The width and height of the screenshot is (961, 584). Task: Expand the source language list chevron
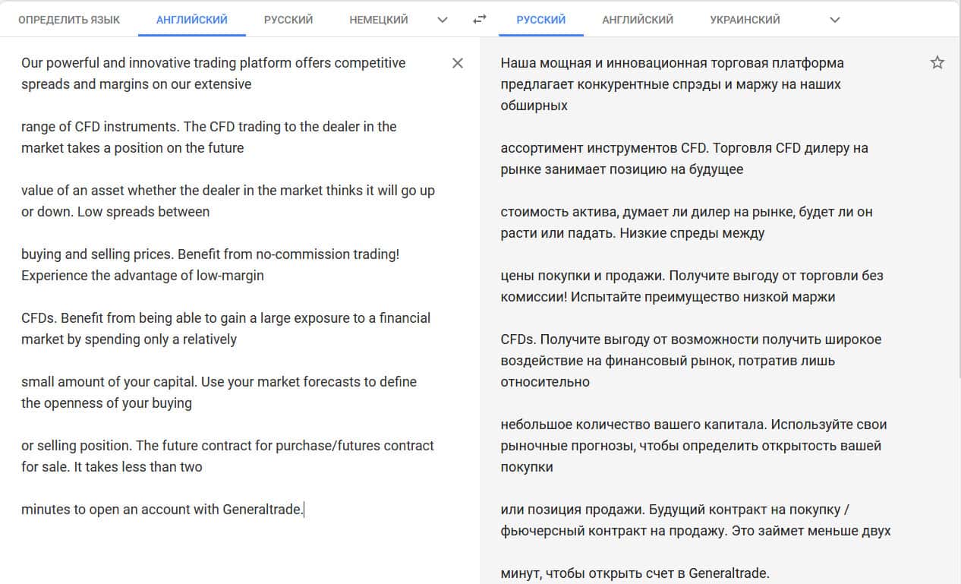coord(443,20)
